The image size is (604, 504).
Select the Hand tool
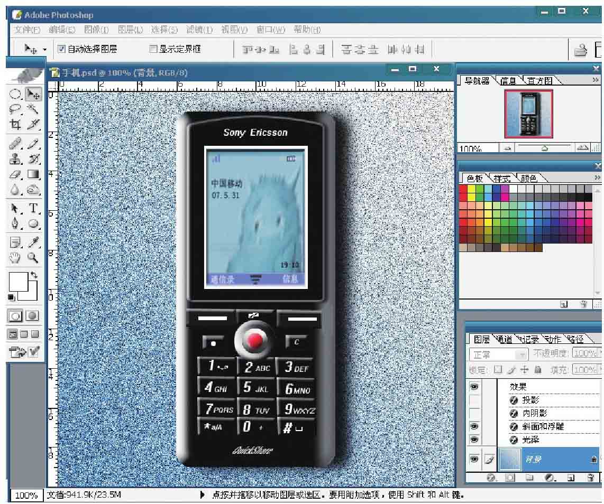click(15, 258)
